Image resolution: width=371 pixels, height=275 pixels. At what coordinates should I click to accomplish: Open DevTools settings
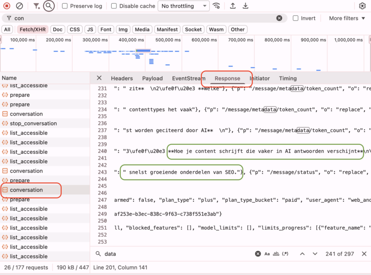click(362, 6)
